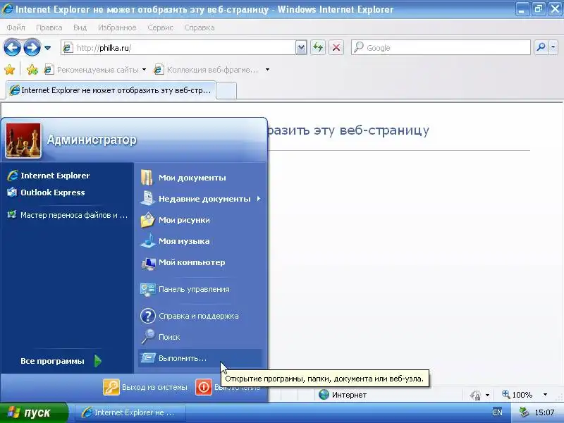Screen dimensions: 564x423
Task: Click the system tray network icon
Action: 524,412
